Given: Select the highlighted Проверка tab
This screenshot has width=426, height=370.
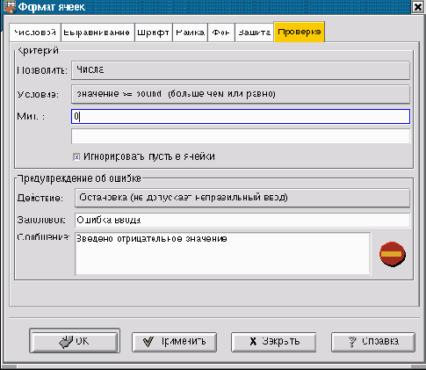Looking at the screenshot, I should click(300, 32).
